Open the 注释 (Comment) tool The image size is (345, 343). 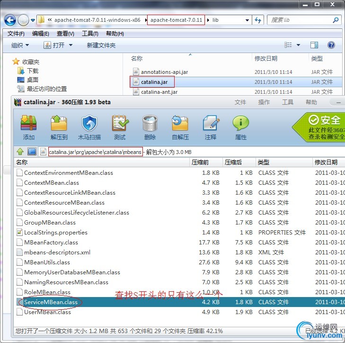tap(211, 123)
